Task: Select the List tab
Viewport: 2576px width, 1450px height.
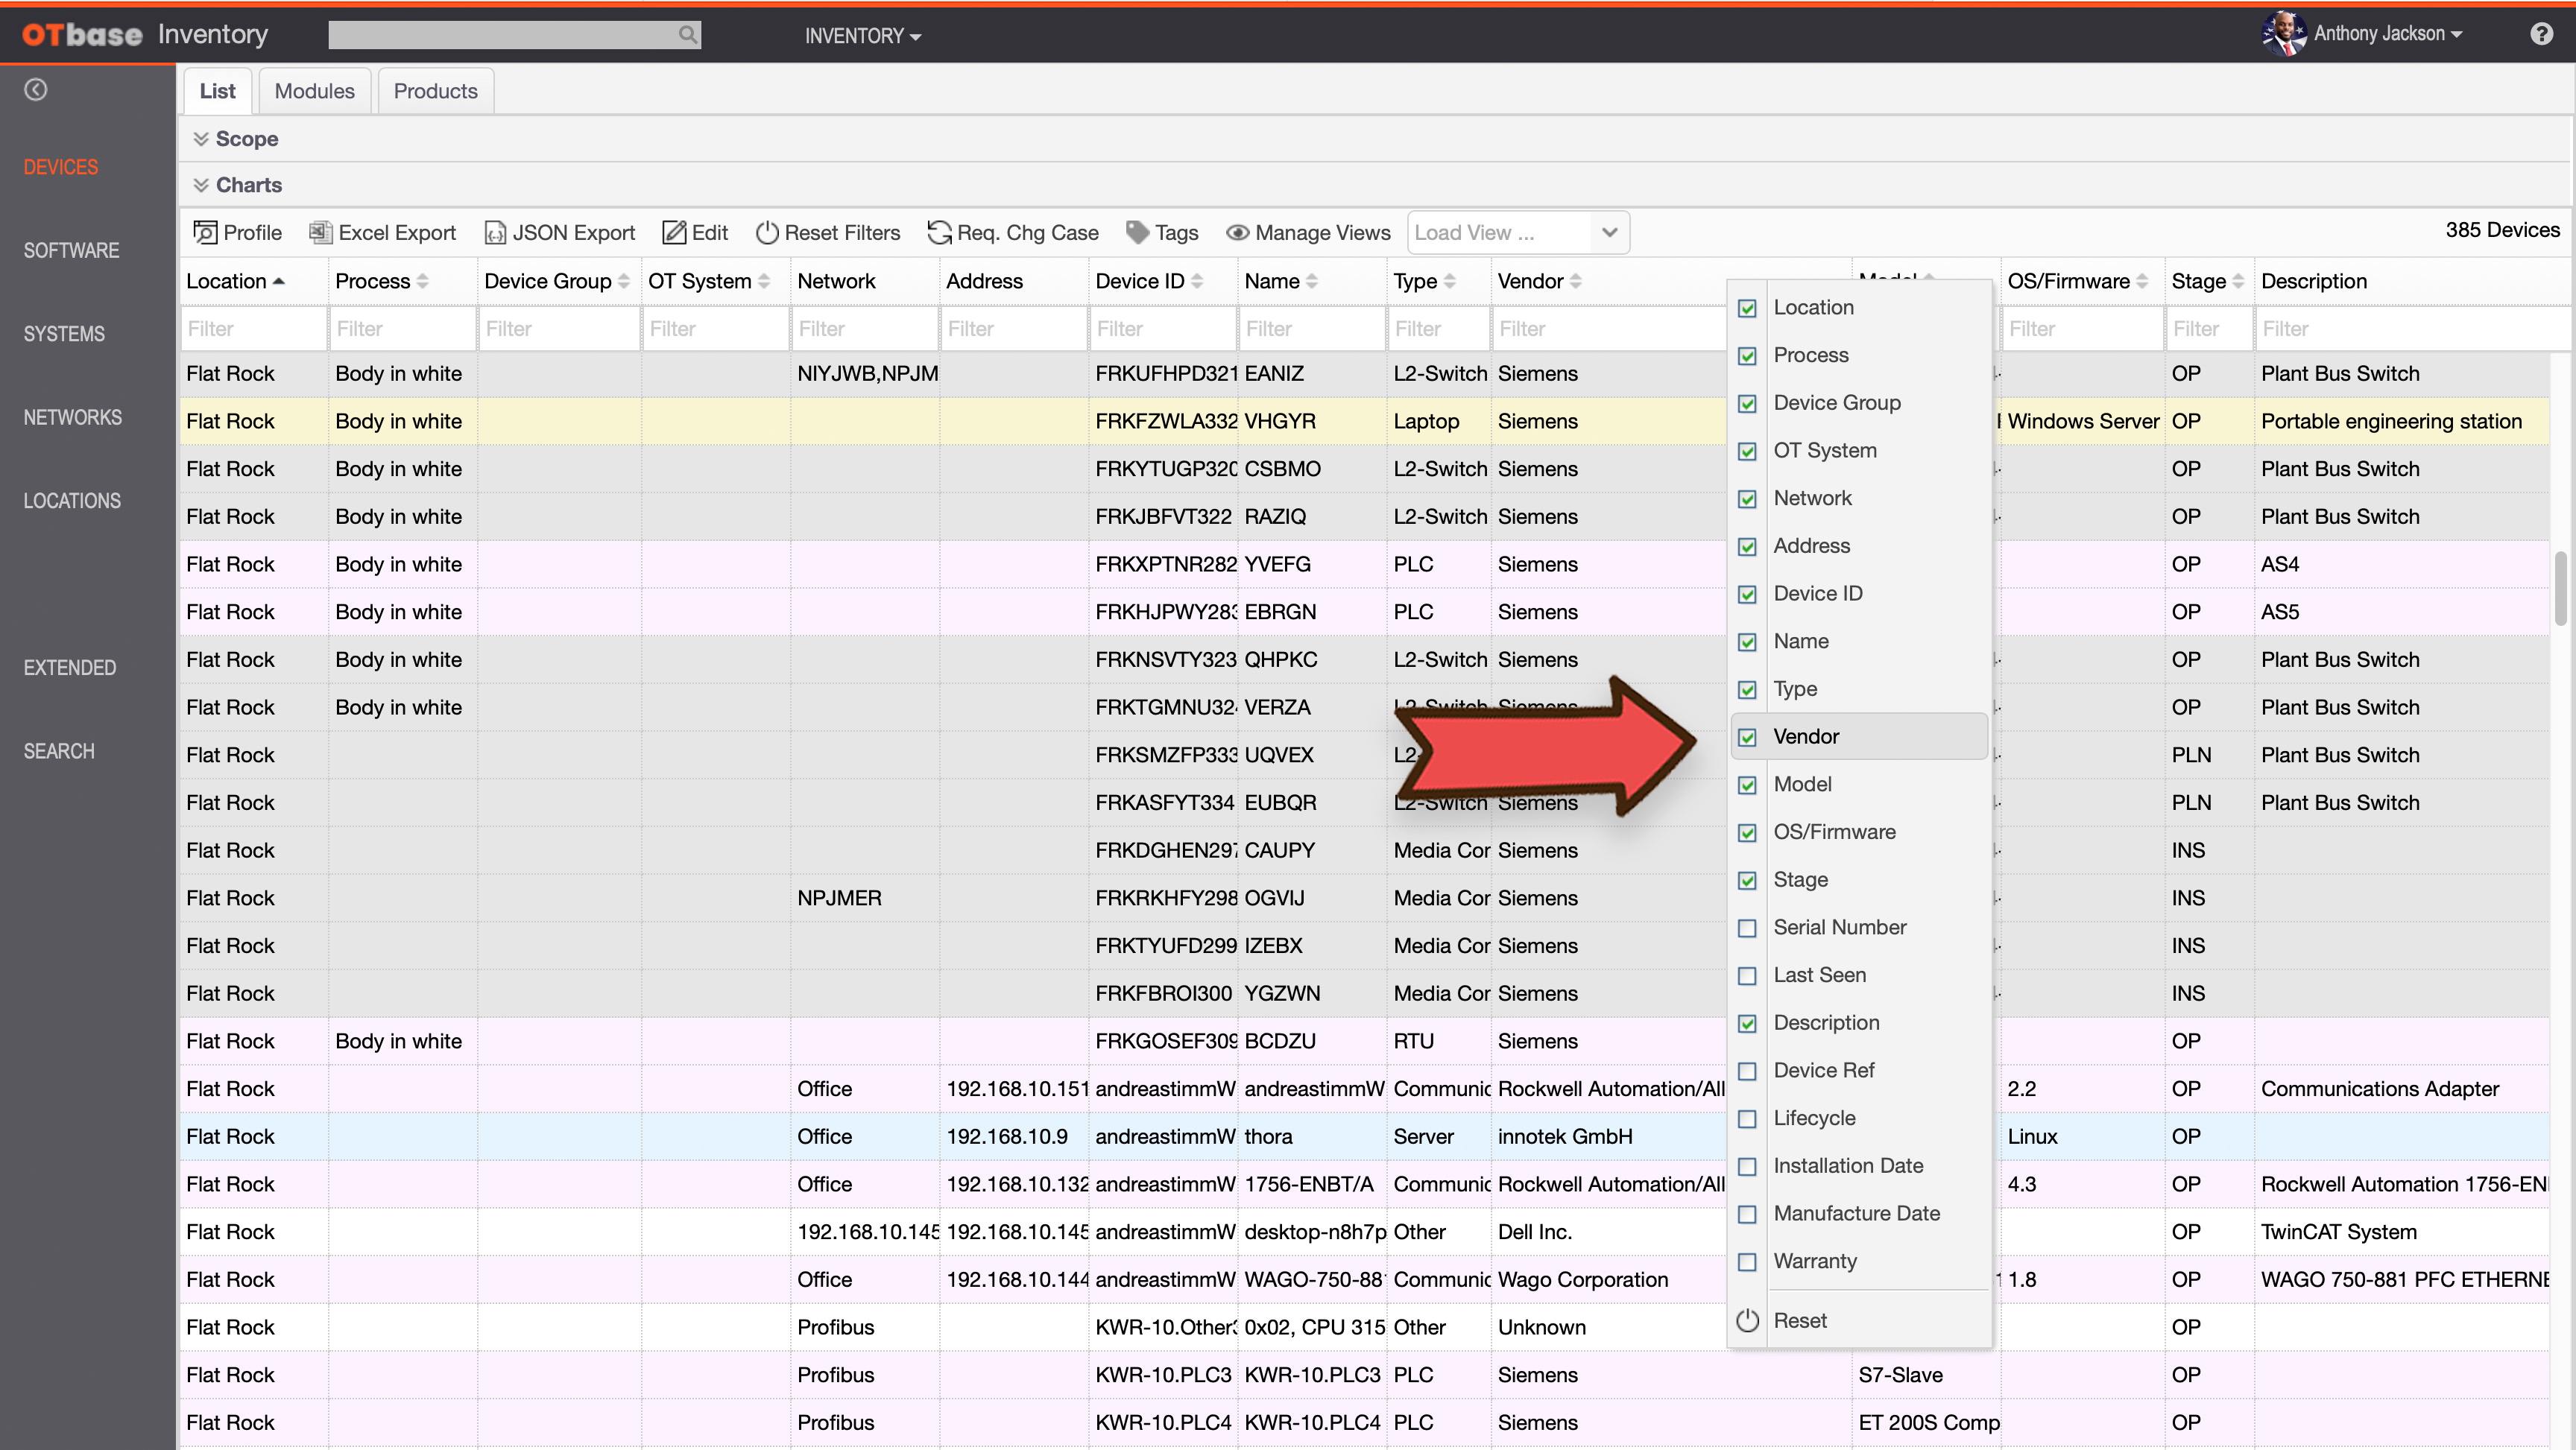Action: [217, 91]
